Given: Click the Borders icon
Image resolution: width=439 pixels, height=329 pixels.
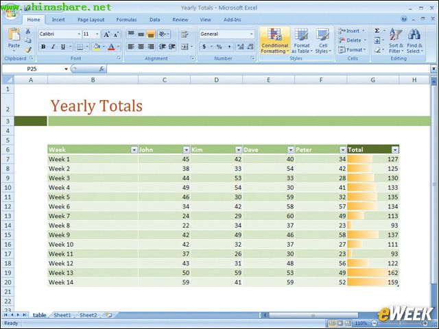Looking at the screenshot, I should tap(80, 47).
